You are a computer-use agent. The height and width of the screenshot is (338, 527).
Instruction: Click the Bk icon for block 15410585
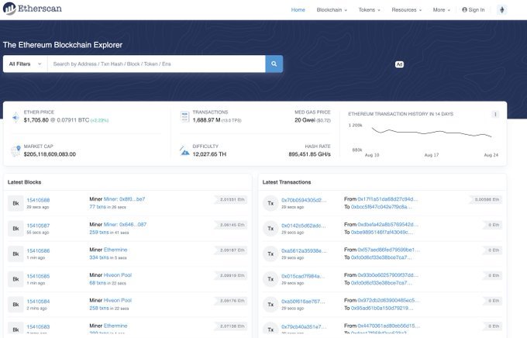coord(15,279)
